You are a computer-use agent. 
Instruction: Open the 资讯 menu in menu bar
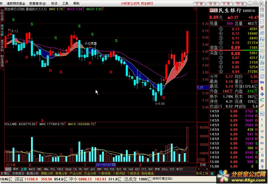click(54, 3)
